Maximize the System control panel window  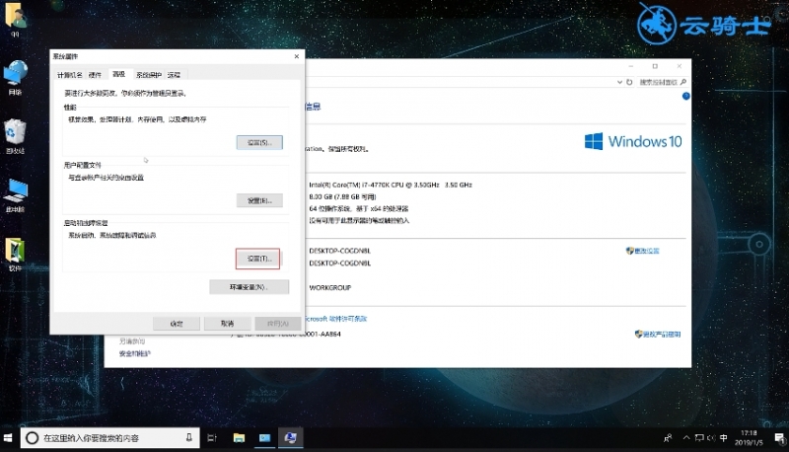tap(655, 66)
